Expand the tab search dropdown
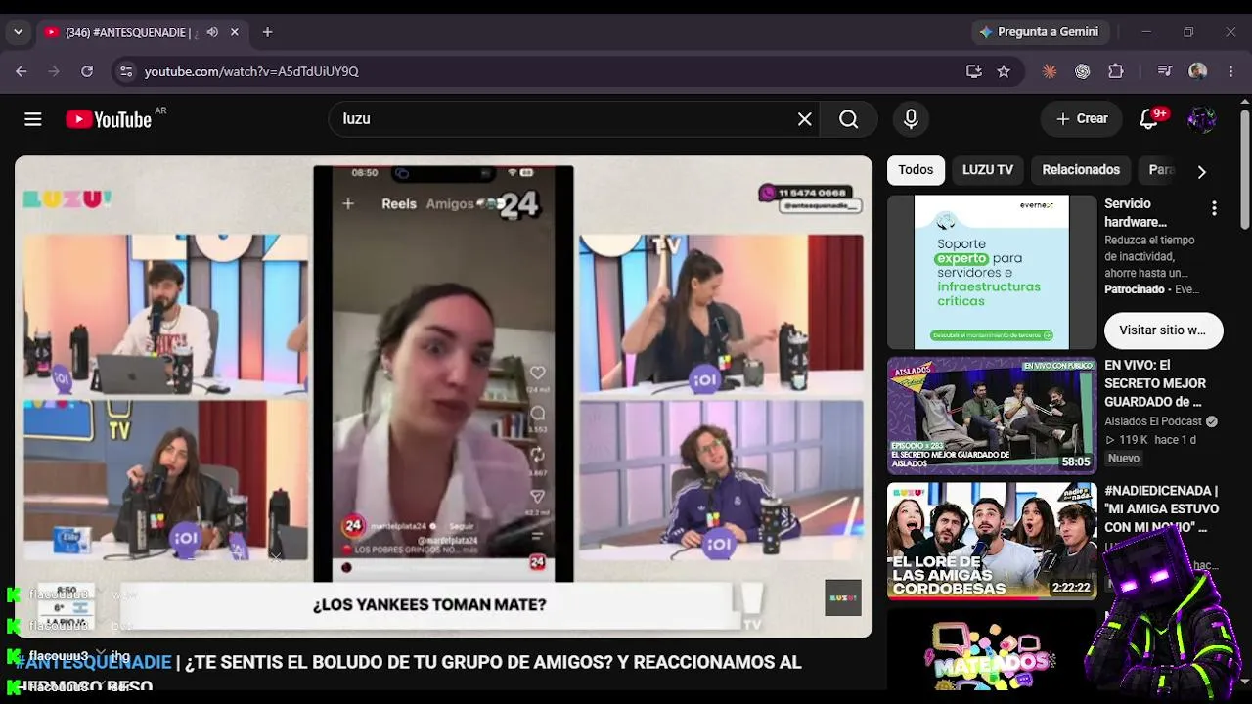The image size is (1252, 704). (x=18, y=32)
